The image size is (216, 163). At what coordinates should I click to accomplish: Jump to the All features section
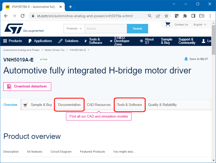click(x=35, y=152)
